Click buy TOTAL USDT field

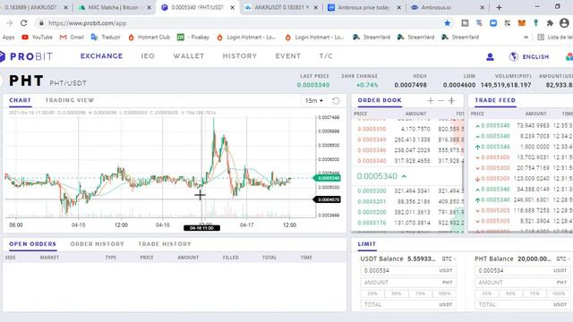(x=408, y=304)
